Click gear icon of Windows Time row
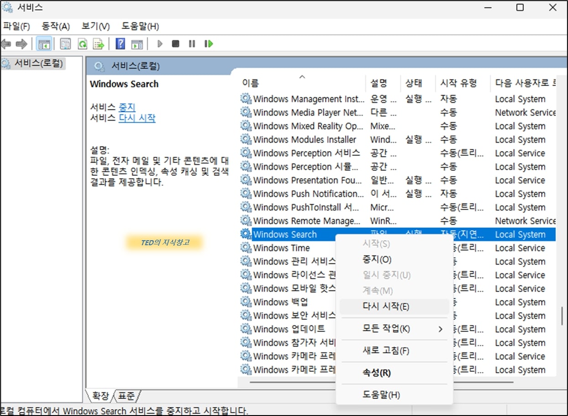The height and width of the screenshot is (416, 568). coord(246,248)
